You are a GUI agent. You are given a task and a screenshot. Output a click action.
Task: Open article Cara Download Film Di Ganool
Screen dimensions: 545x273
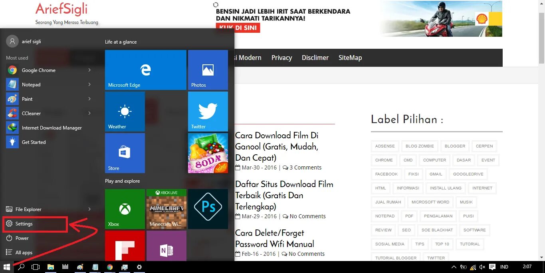[x=277, y=147]
